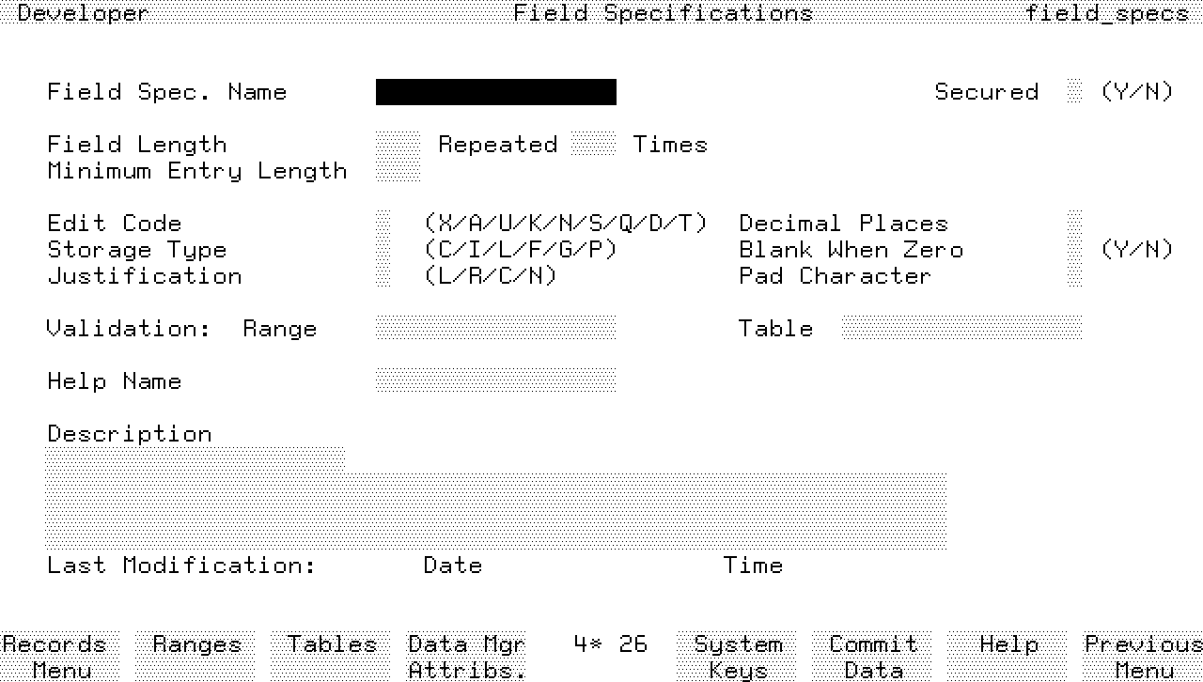This screenshot has width=1203, height=682.
Task: Click the Validation Range input field
Action: tap(495, 329)
